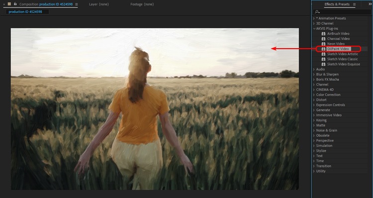Expand the Boris FX Mocha category
This screenshot has height=198, width=373.
click(314, 79)
